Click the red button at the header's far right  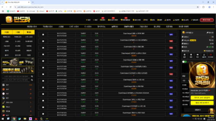[x=207, y=20]
